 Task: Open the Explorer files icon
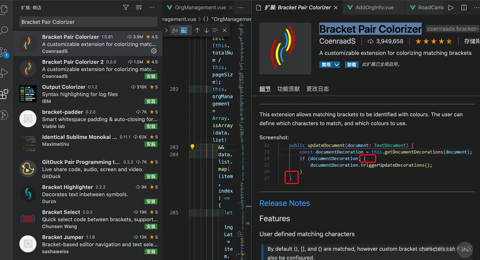point(4,10)
